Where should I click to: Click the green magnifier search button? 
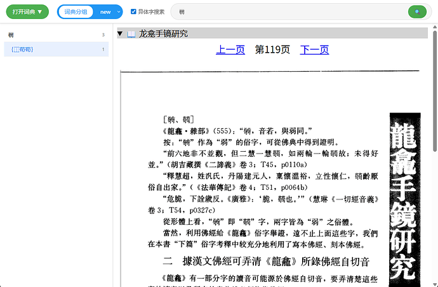417,11
